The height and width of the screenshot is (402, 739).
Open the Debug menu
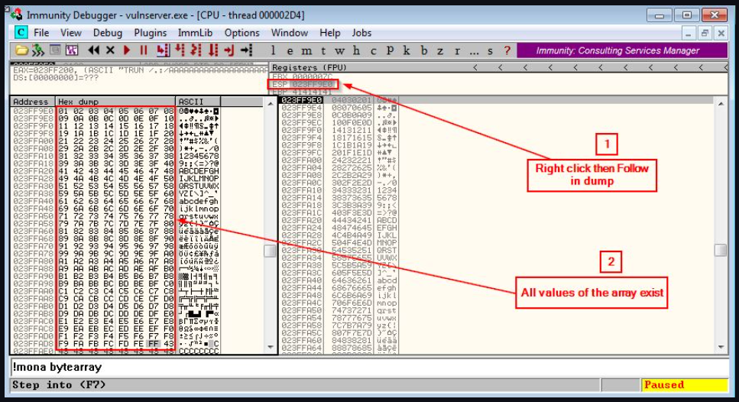click(108, 33)
